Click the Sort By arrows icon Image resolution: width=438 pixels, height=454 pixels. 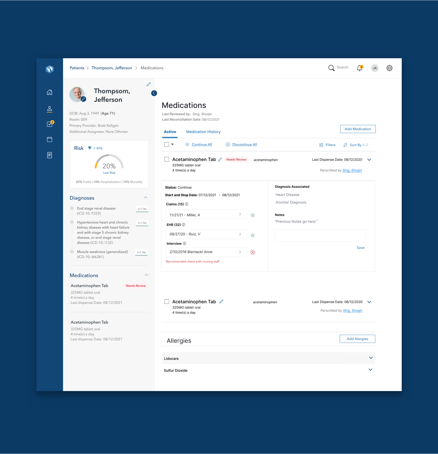point(345,145)
